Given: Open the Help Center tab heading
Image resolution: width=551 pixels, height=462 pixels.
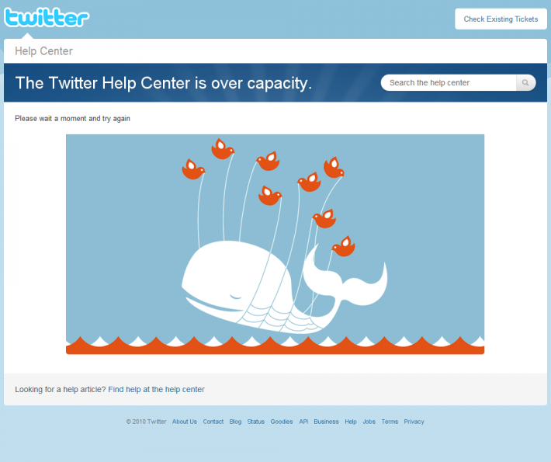Looking at the screenshot, I should 43,51.
